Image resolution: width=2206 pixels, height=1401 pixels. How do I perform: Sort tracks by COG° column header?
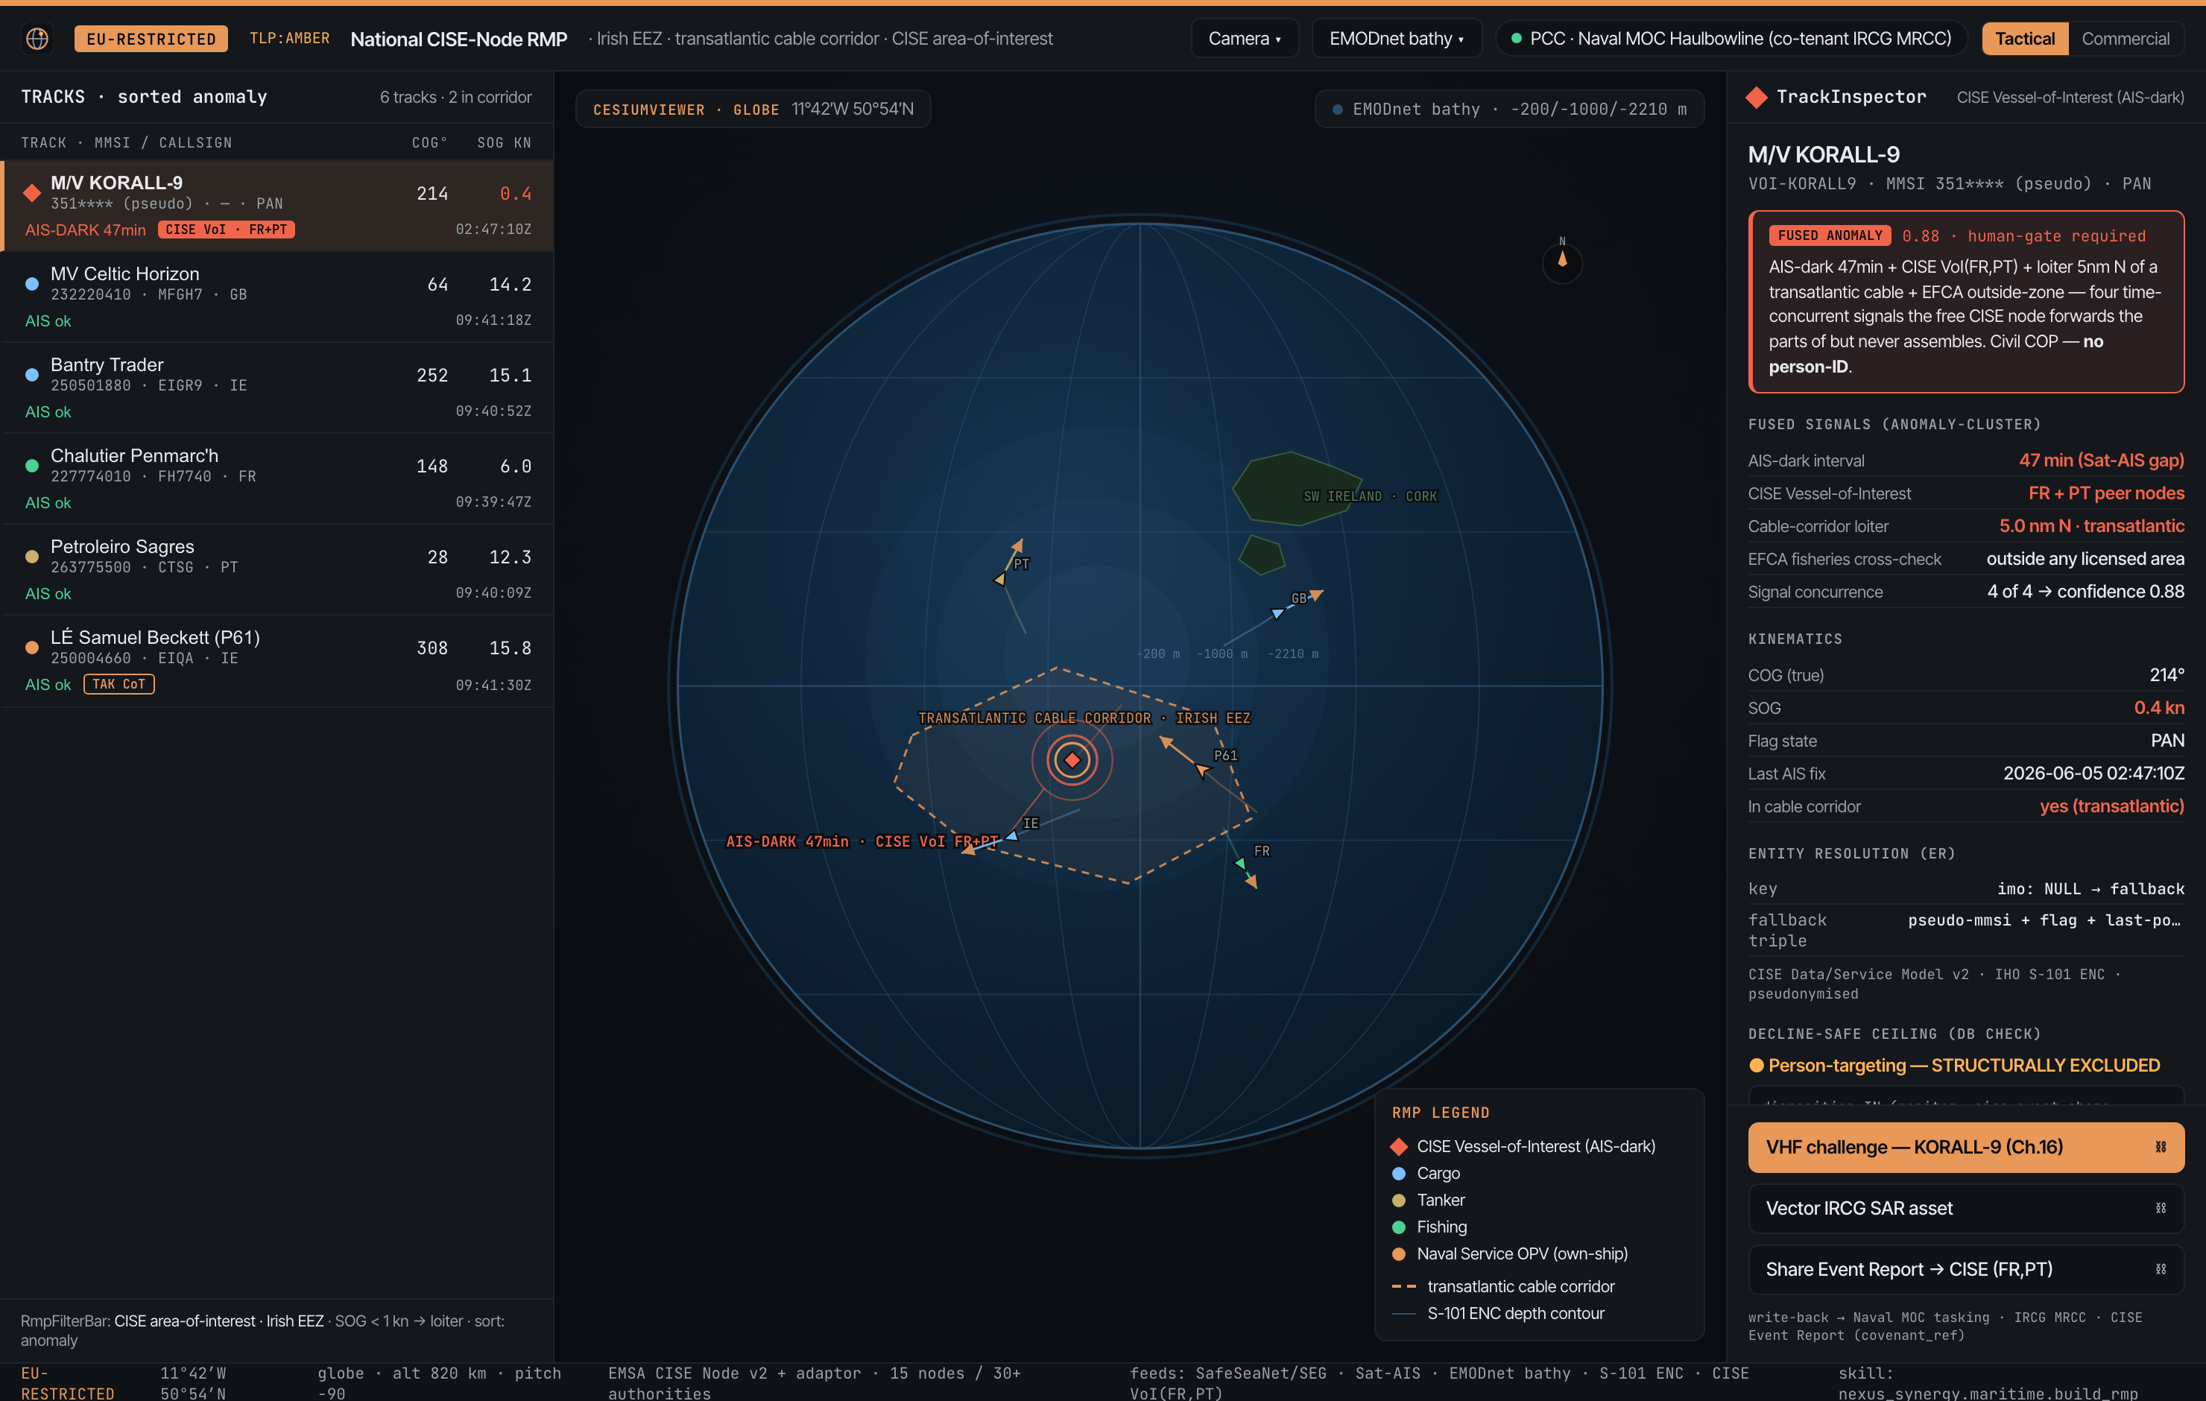tap(430, 143)
